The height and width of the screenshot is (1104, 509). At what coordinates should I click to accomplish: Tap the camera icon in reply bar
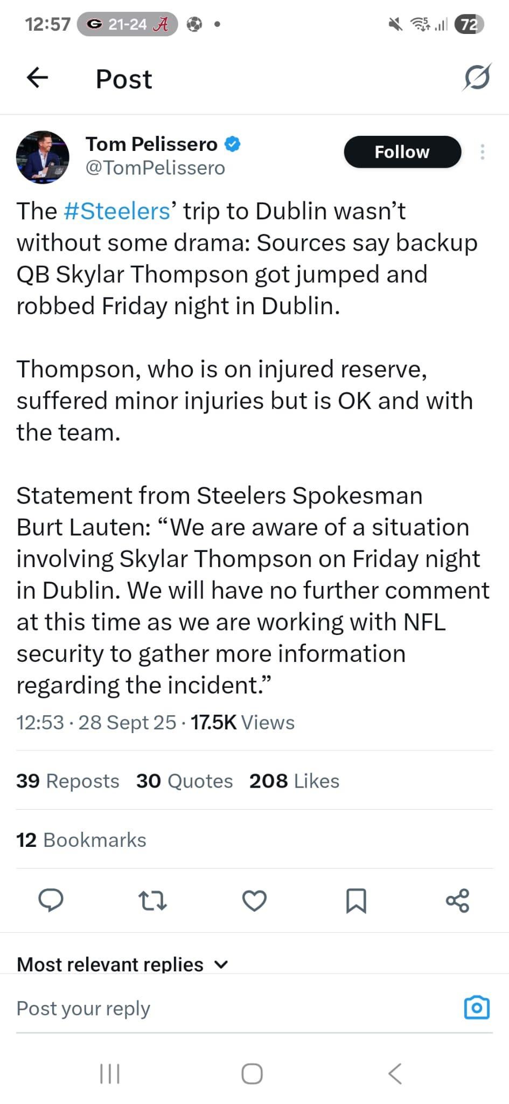[x=477, y=1008]
